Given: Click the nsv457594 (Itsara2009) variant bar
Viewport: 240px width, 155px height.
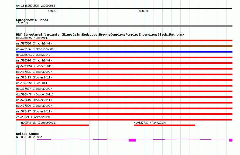Looking at the screenshot, I should click(x=124, y=108).
